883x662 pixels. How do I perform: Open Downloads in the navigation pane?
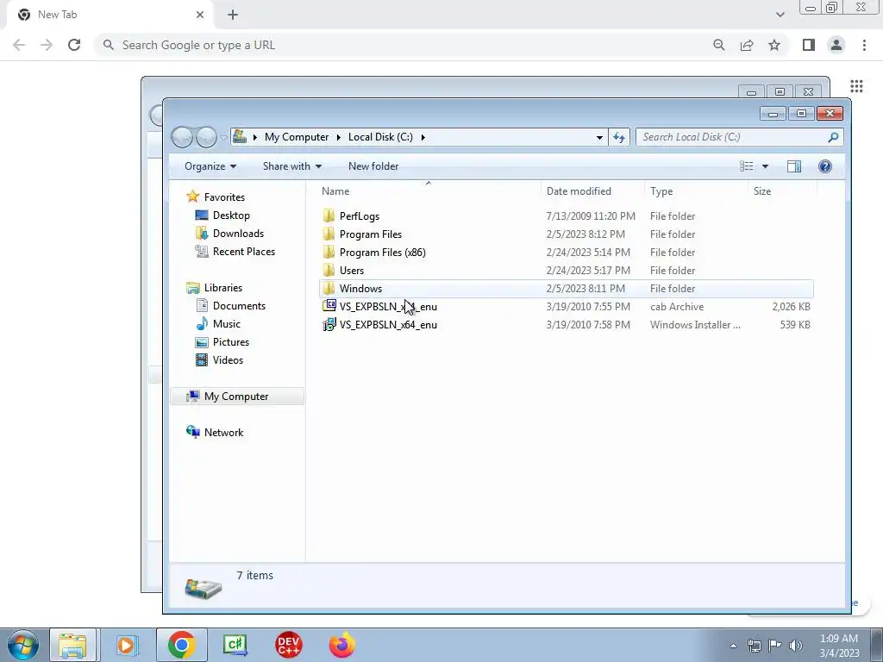238,233
